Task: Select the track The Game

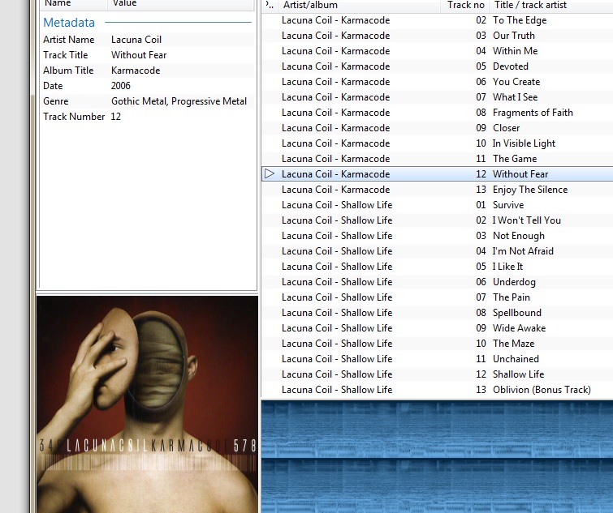Action: (x=437, y=159)
